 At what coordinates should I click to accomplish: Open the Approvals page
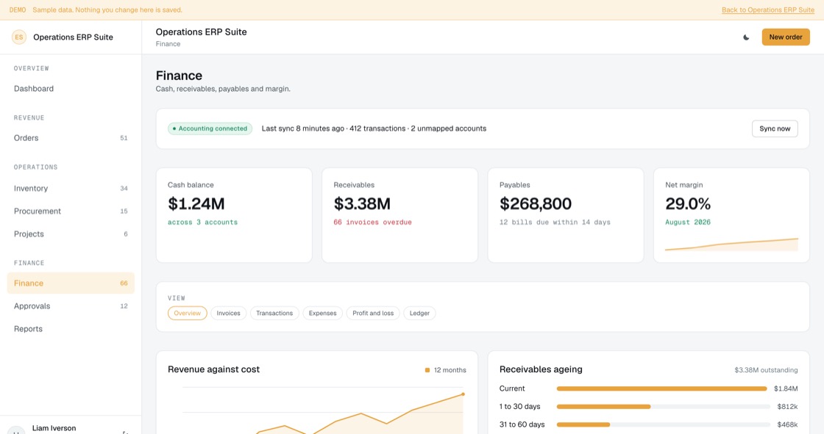click(x=71, y=306)
